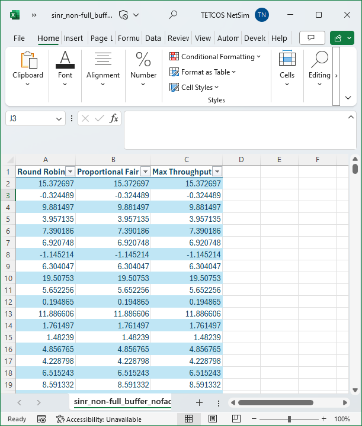Click the Excel application logo icon

click(15, 15)
